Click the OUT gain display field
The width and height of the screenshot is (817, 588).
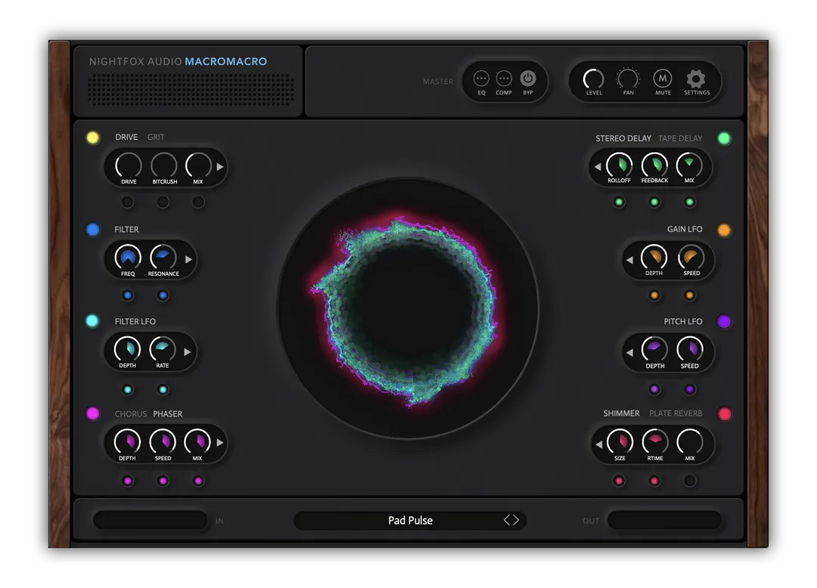[x=664, y=520]
